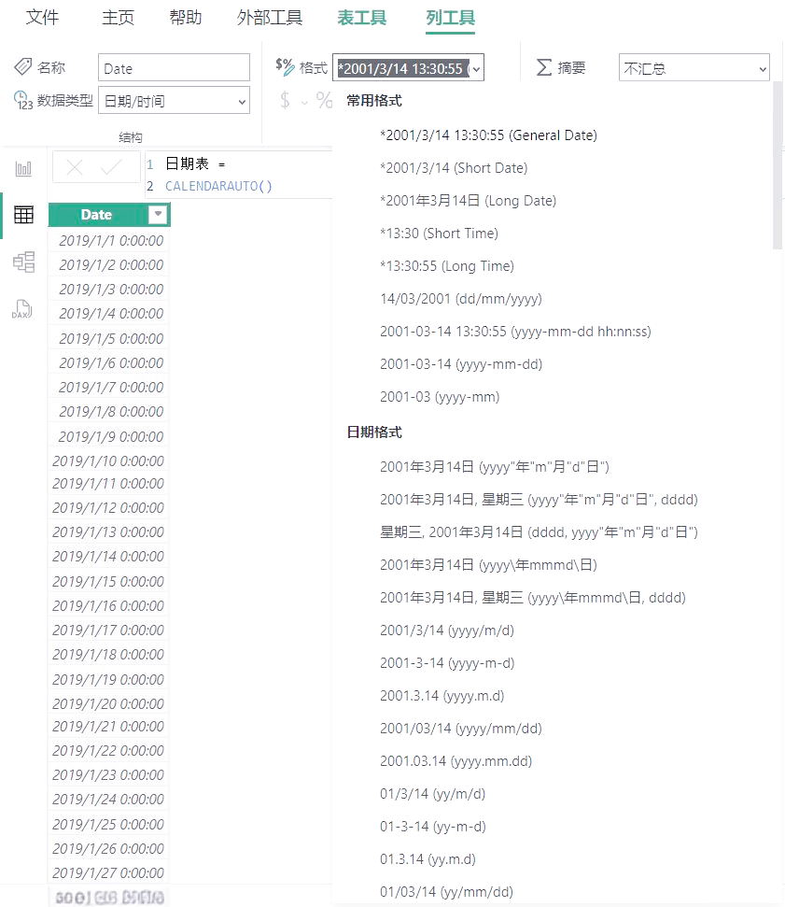Screen dimensions: 785x907
Task: Click the formula bar CALENDARAUTO() text
Action: click(218, 186)
